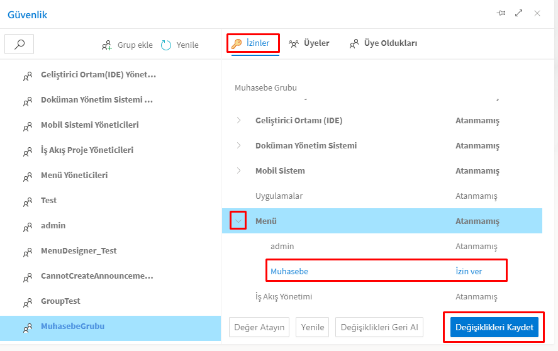The width and height of the screenshot is (558, 351).
Task: Expand the Mobil Sistem permissions row
Action: click(238, 170)
